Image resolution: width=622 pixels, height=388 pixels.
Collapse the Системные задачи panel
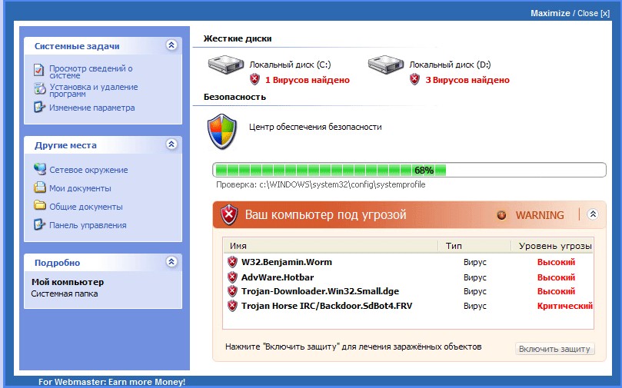tap(171, 45)
